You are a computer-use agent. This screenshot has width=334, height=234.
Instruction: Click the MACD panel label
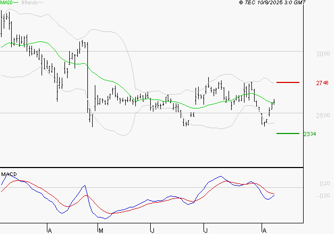tap(9, 174)
